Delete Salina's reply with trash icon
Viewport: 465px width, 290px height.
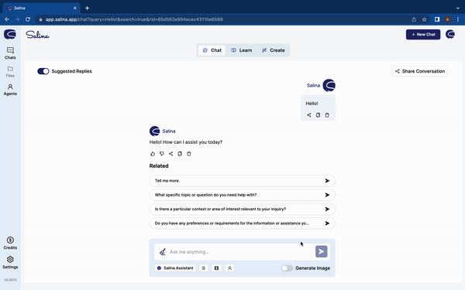tap(189, 154)
